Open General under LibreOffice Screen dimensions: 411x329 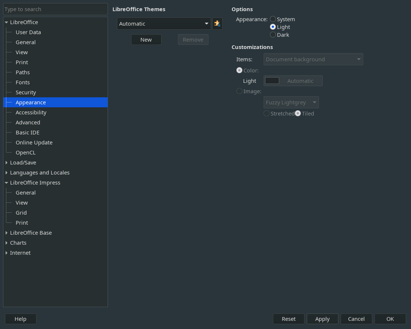coord(26,42)
